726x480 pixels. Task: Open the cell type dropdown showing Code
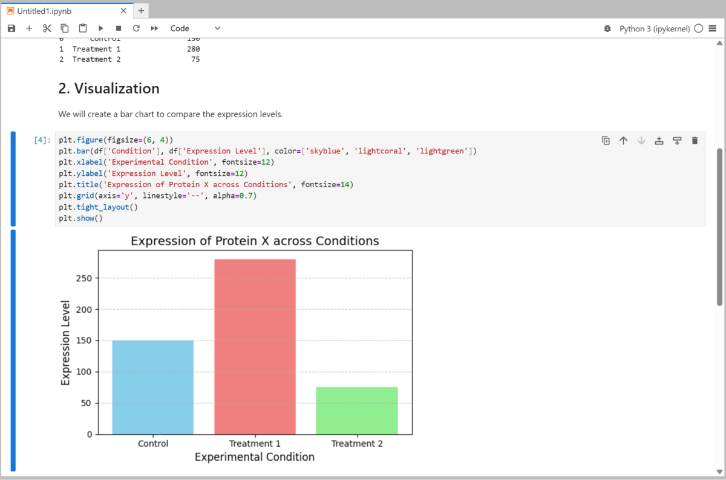pos(194,28)
